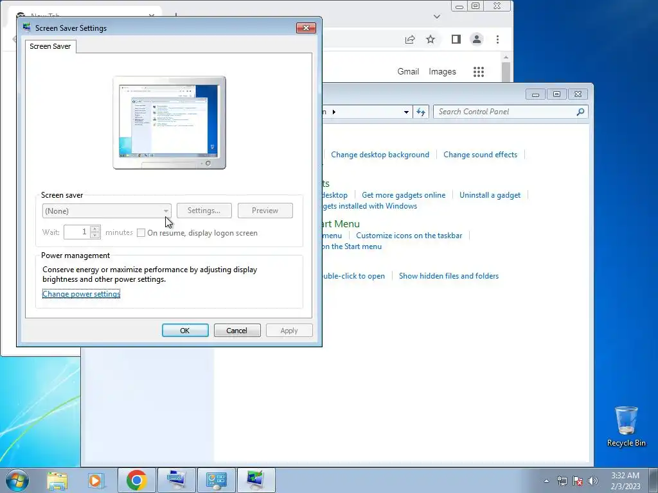Expand the Control Panel breadcrumb arrow

point(334,112)
